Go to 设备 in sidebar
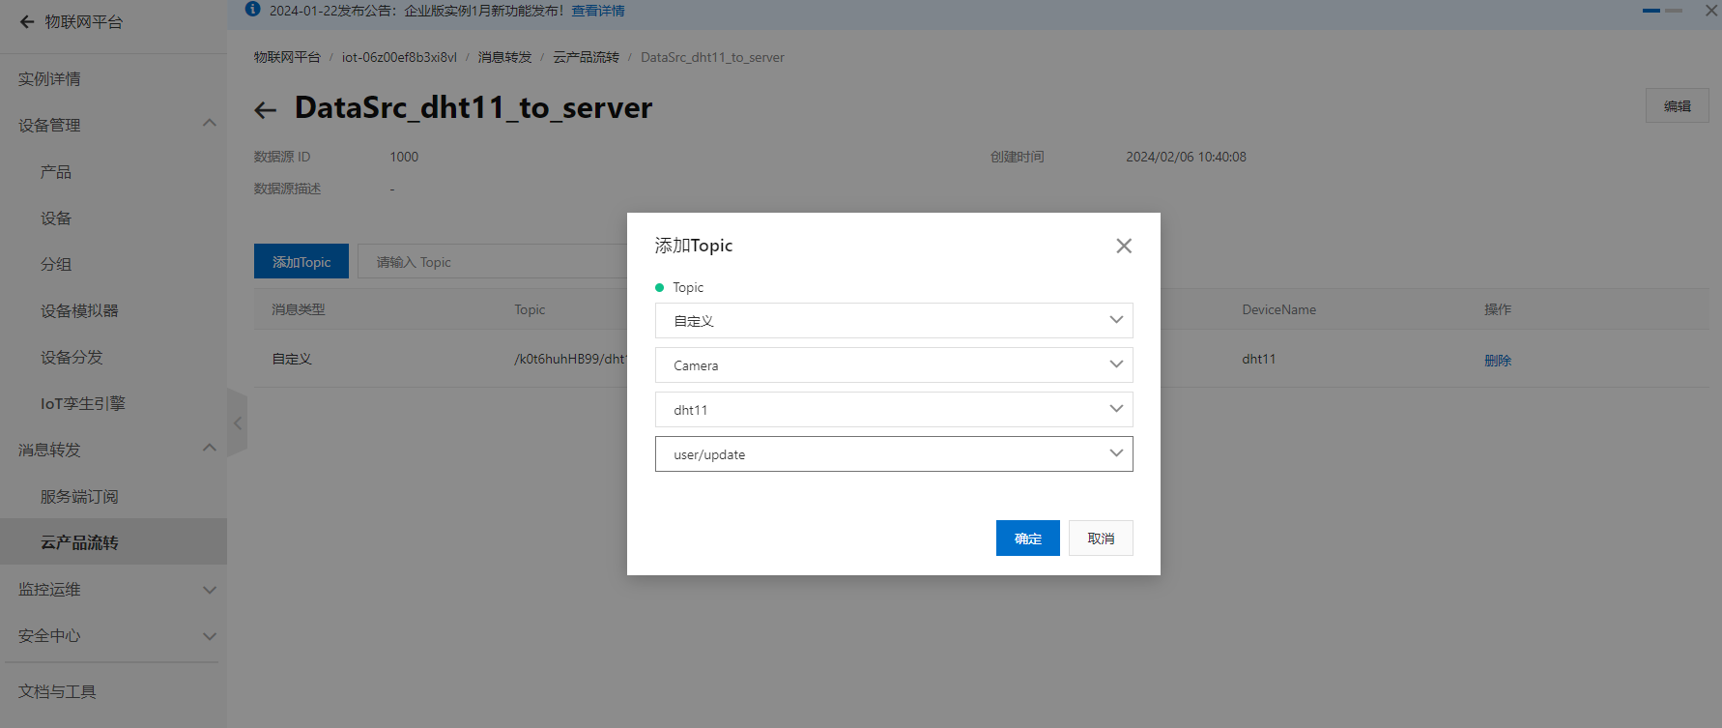Image resolution: width=1722 pixels, height=728 pixels. pos(56,218)
